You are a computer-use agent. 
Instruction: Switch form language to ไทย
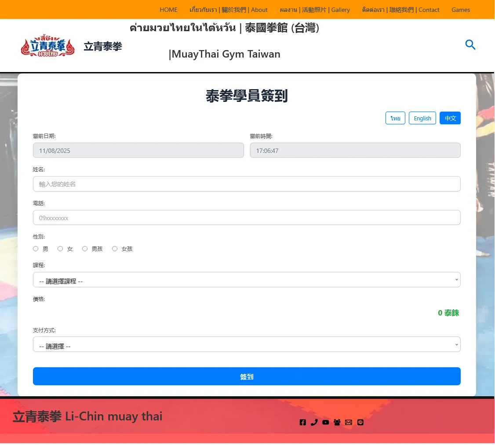(395, 118)
